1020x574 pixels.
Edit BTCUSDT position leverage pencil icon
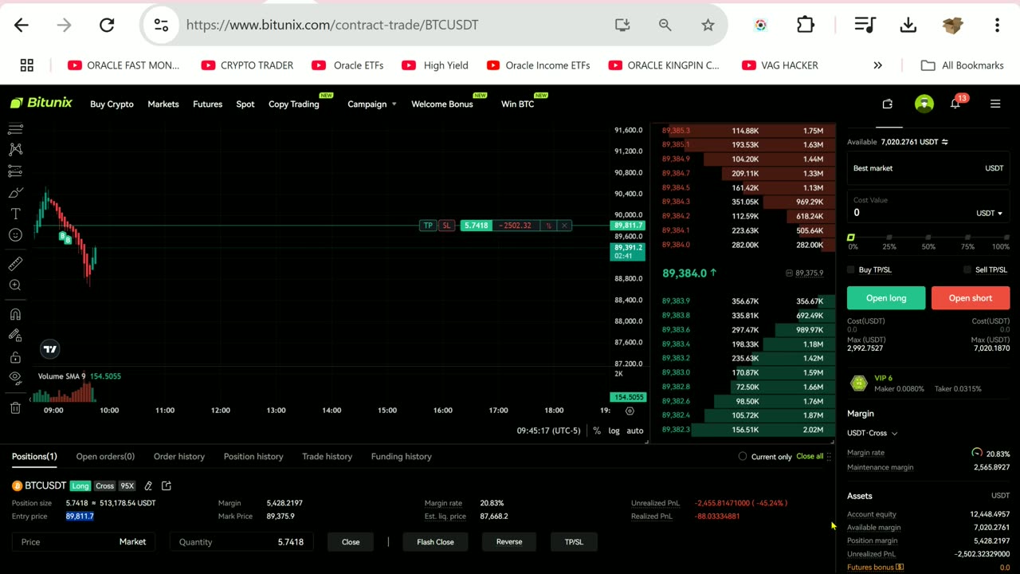coord(148,486)
